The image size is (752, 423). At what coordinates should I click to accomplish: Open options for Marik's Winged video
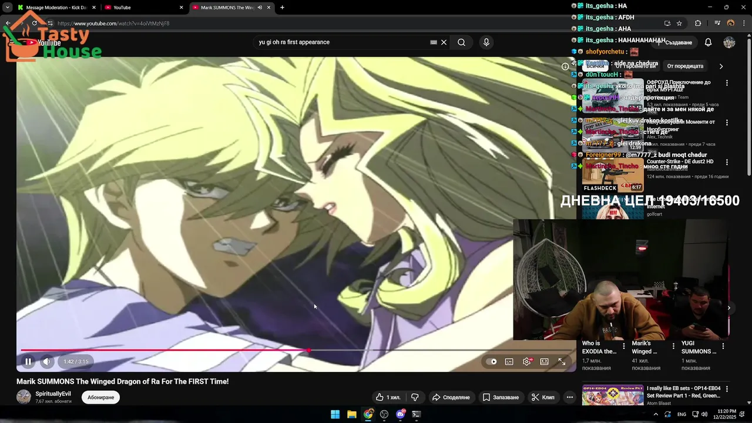(673, 347)
